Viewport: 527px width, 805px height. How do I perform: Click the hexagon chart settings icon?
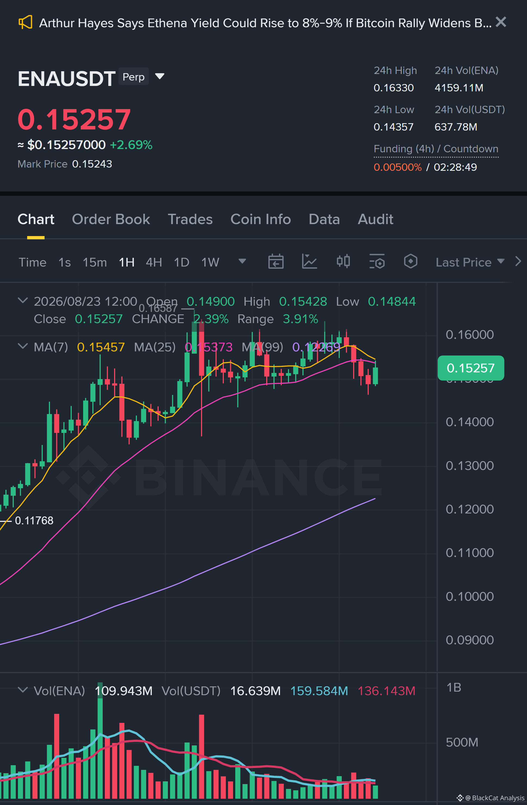click(410, 261)
